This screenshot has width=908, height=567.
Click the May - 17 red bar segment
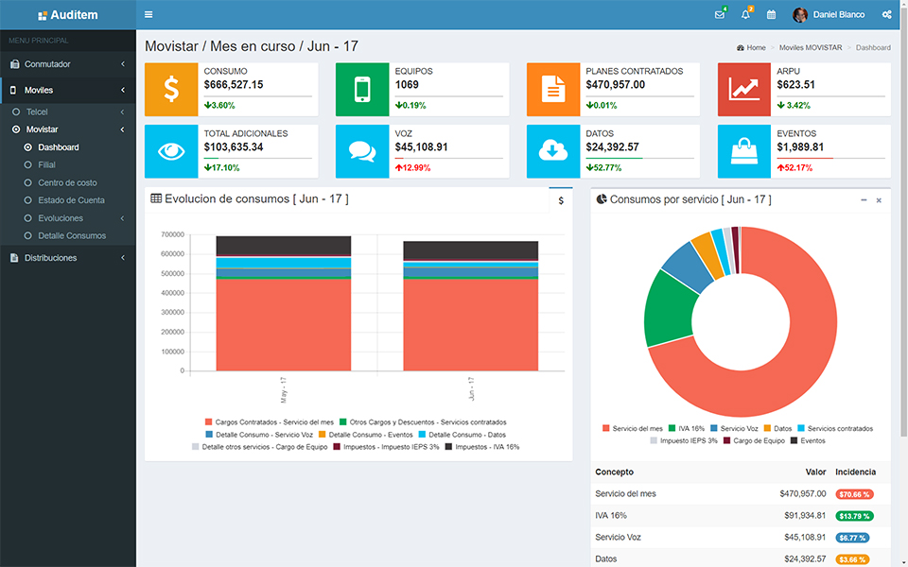(x=283, y=324)
